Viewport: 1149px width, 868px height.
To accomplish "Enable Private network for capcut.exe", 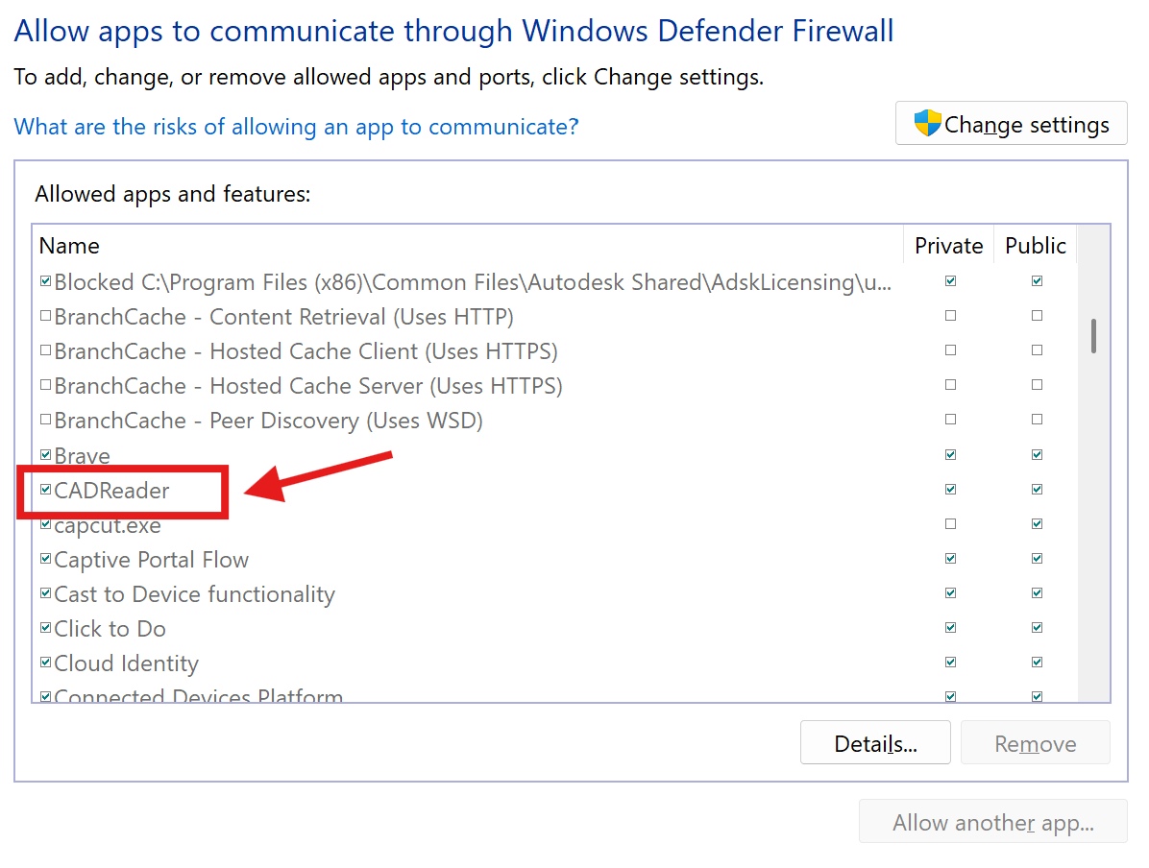I will click(x=950, y=524).
